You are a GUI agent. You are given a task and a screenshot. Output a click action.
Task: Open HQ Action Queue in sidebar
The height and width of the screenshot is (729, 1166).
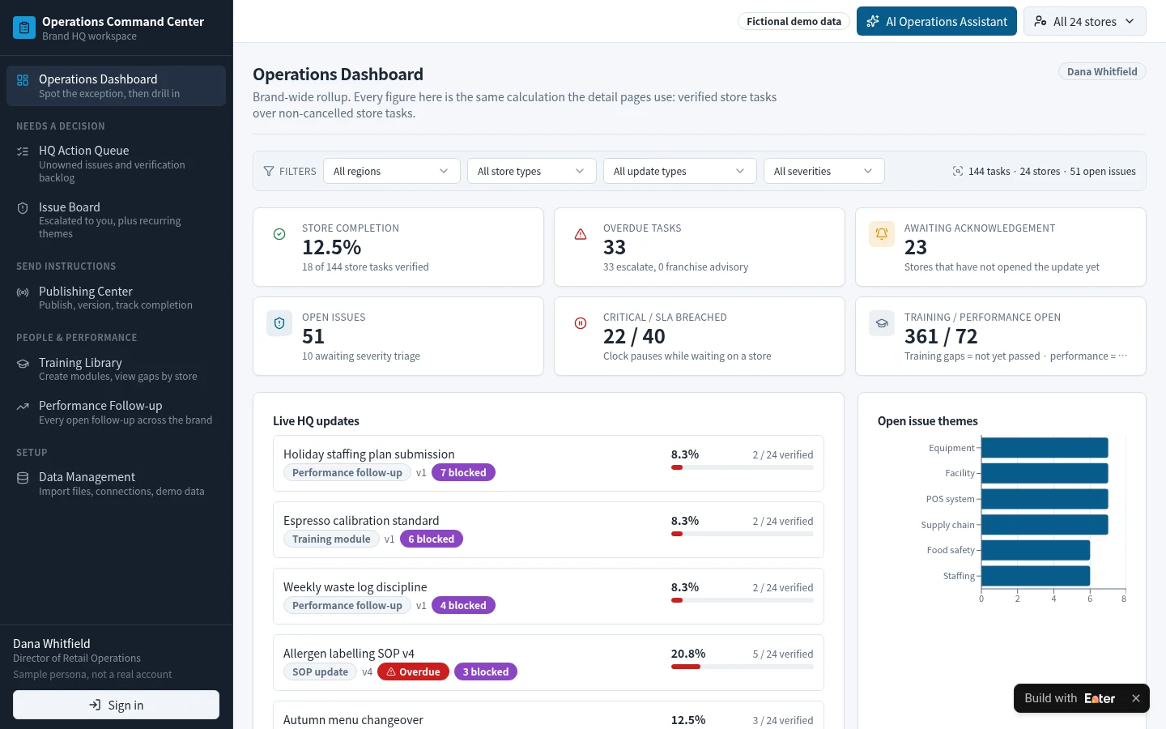tap(117, 164)
